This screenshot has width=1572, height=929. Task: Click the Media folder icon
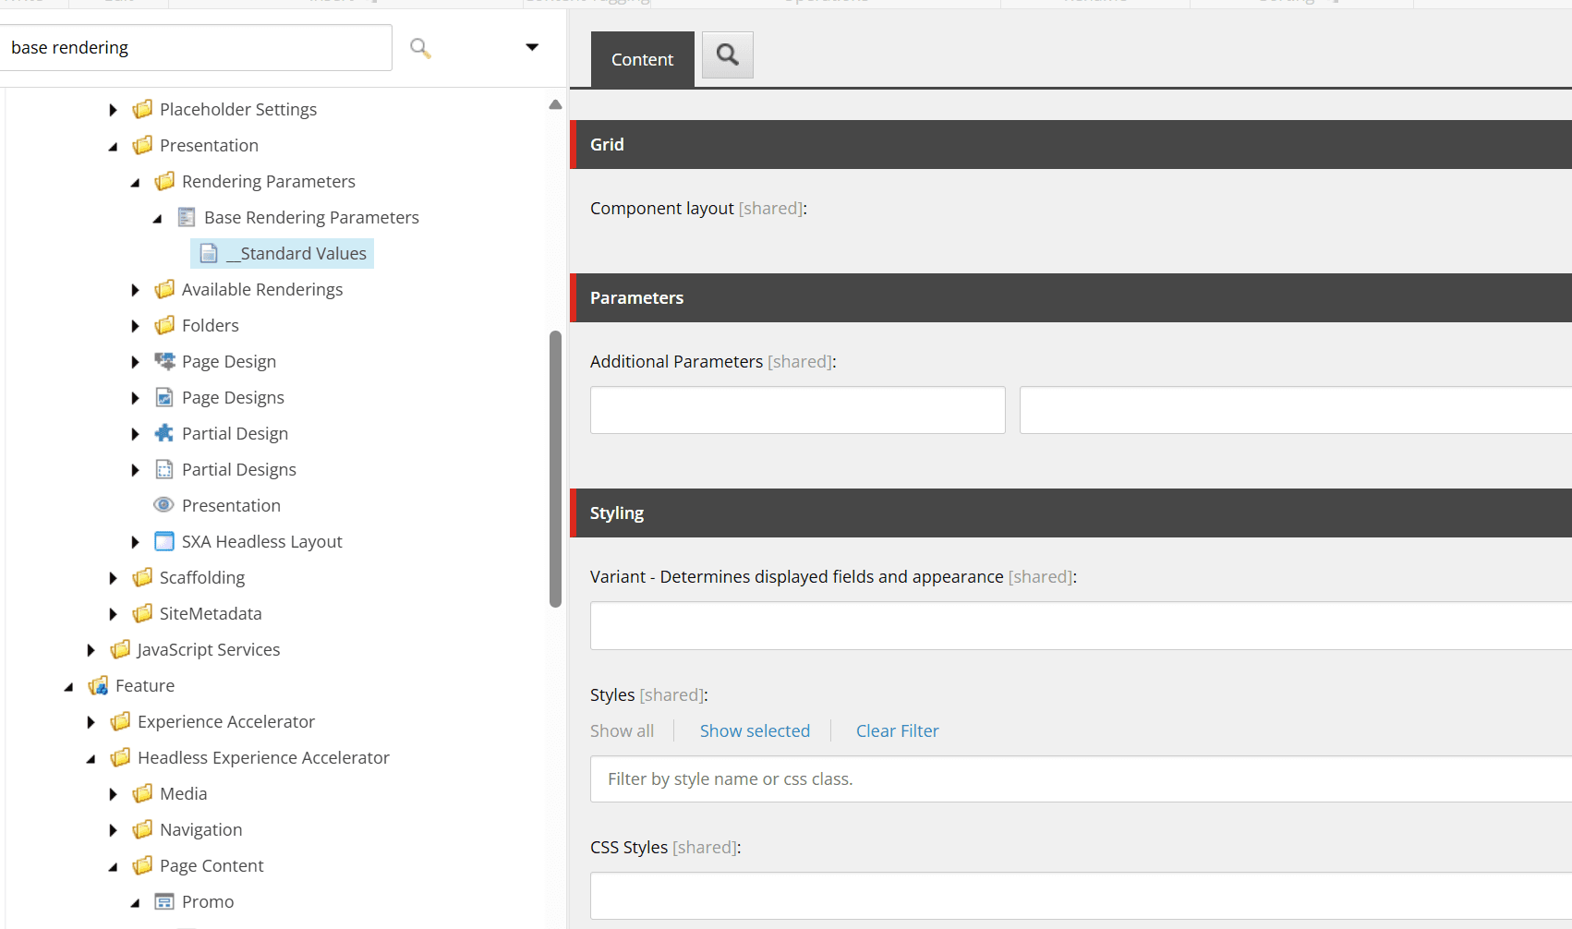point(142,793)
